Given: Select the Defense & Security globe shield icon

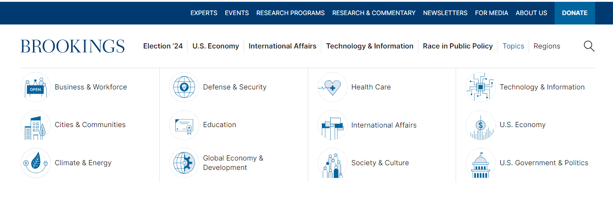Looking at the screenshot, I should pyautogui.click(x=184, y=87).
